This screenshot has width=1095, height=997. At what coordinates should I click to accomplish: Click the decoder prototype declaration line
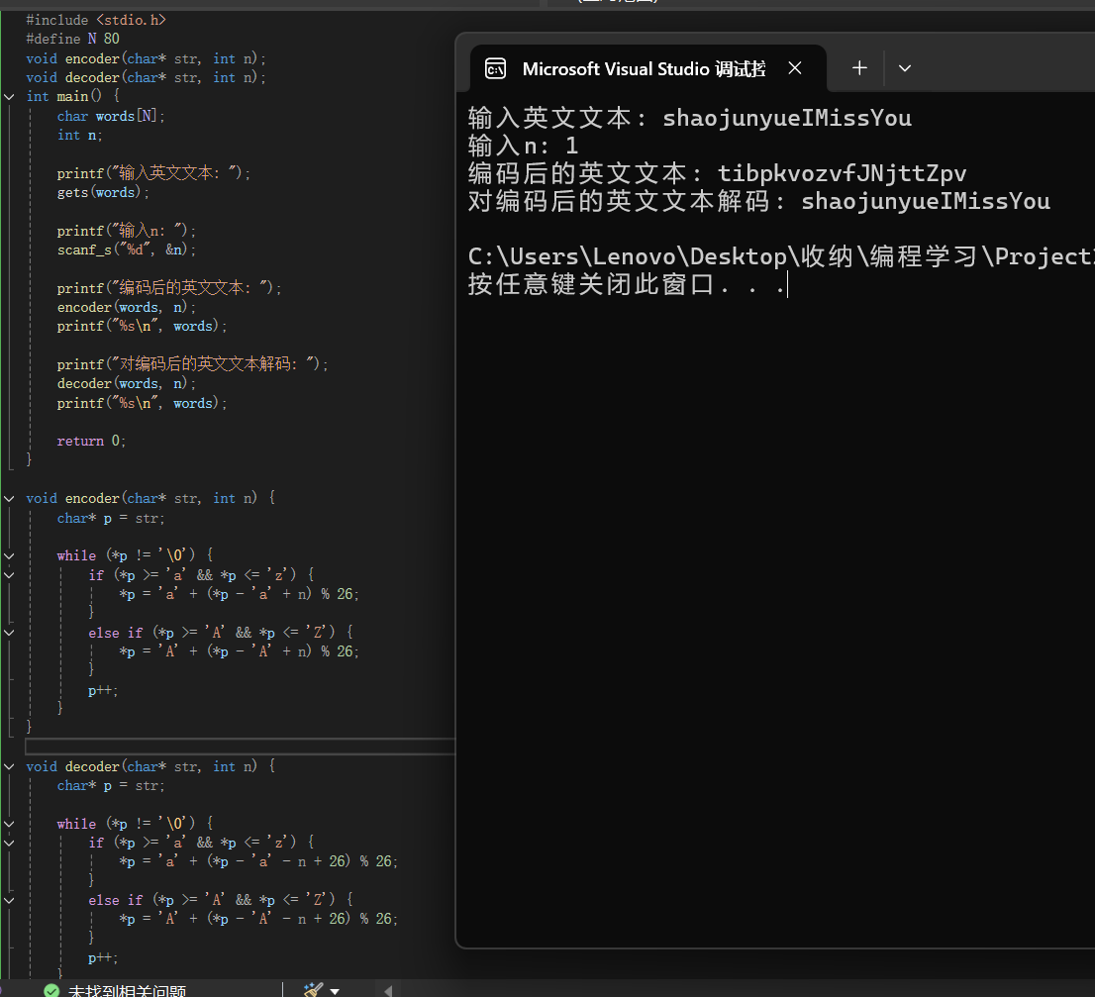click(146, 77)
